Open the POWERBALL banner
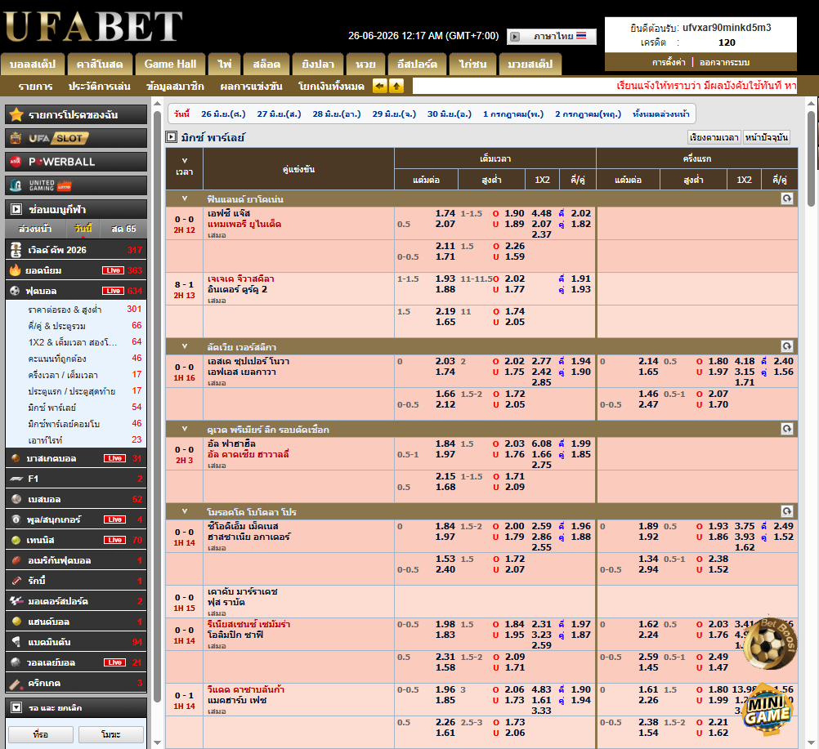Image resolution: width=819 pixels, height=749 pixels. tap(76, 162)
